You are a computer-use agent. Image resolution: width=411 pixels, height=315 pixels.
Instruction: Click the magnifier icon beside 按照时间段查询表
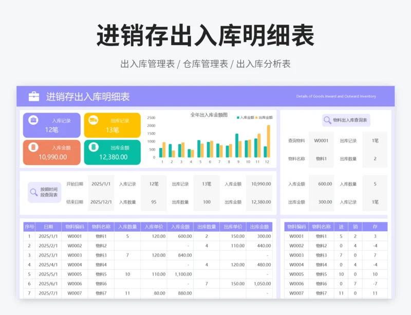pos(33,192)
